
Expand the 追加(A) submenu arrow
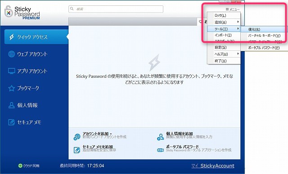pos(238,22)
